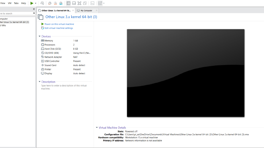Click the play icon beside Power on link

pos(43,24)
